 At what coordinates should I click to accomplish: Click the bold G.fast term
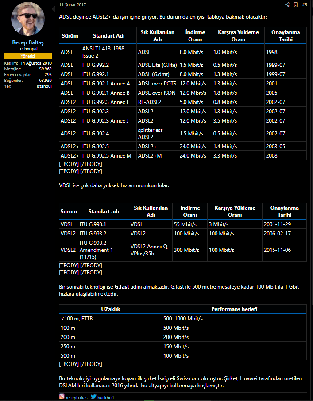click(122, 287)
